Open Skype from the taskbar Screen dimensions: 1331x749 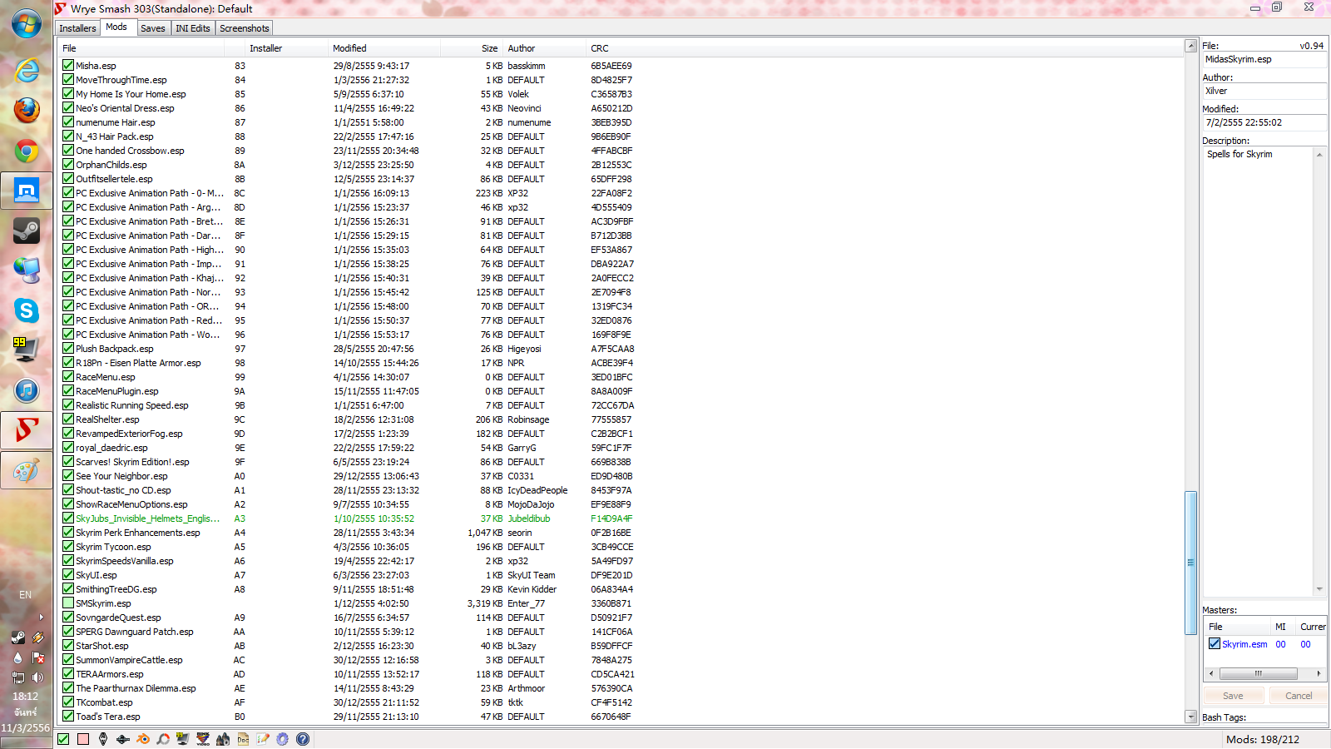pos(26,310)
